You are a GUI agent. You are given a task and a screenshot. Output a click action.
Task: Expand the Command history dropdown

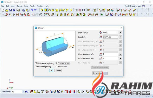pos(23,92)
